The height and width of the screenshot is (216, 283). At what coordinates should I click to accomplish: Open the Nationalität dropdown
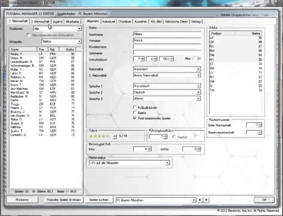coord(198,69)
